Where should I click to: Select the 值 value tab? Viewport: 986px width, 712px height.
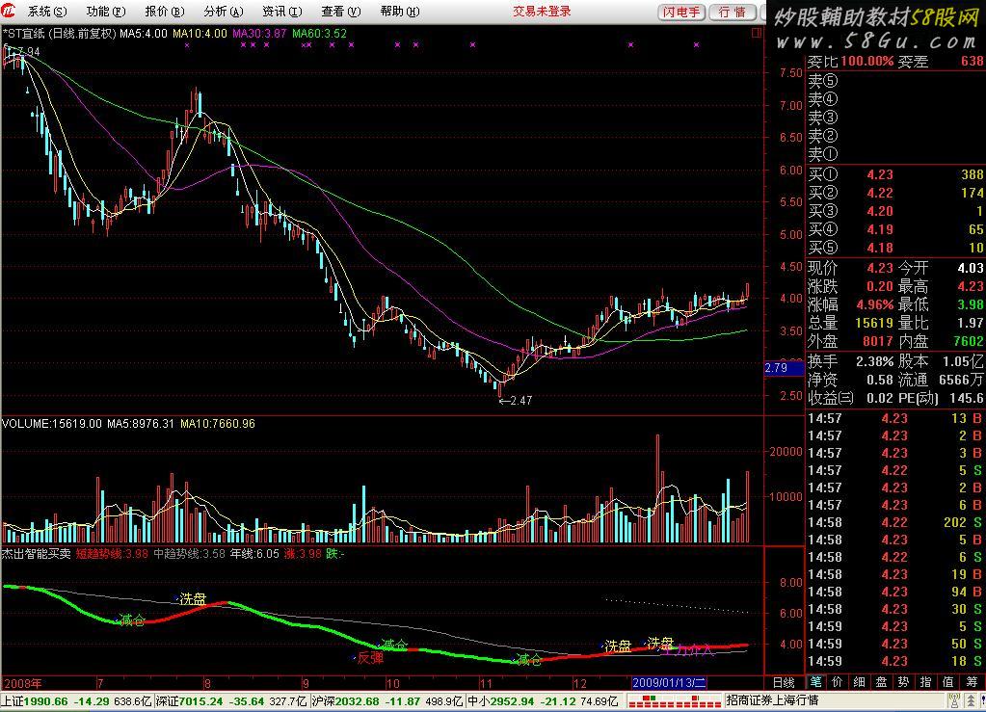[x=948, y=682]
